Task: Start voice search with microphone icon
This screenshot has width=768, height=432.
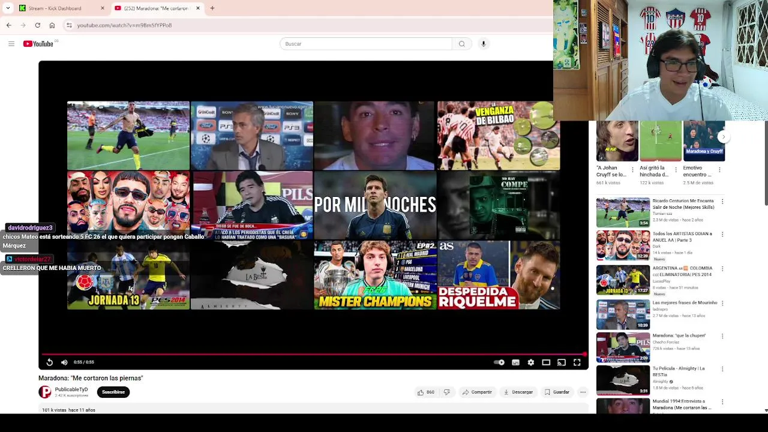Action: pyautogui.click(x=483, y=44)
